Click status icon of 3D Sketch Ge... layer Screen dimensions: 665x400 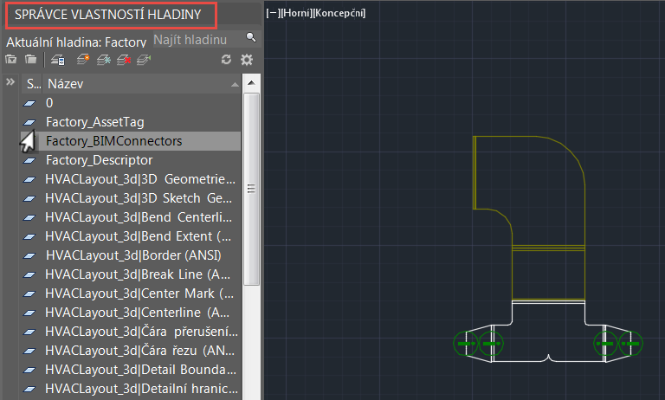click(29, 198)
